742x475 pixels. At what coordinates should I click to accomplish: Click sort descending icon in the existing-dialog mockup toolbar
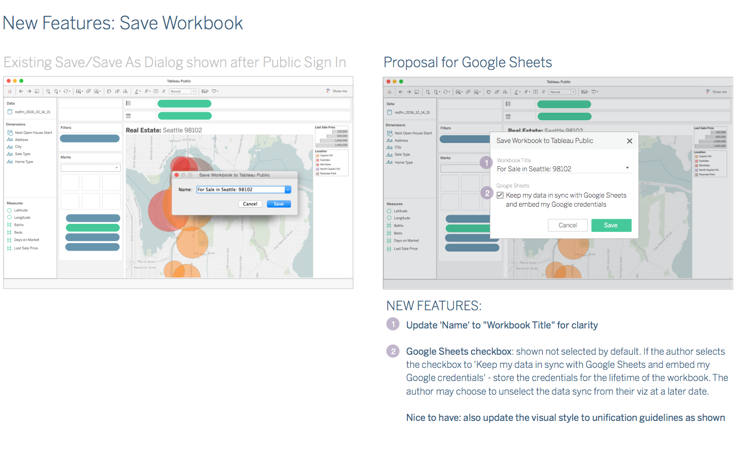[125, 91]
